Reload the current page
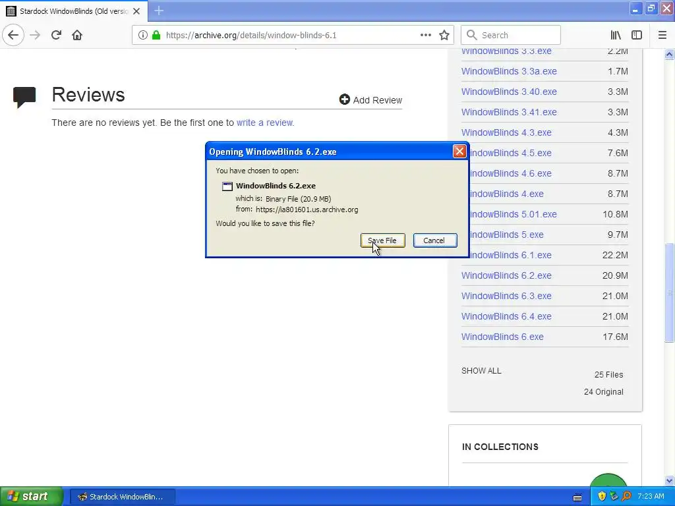This screenshot has width=675, height=506. [x=56, y=36]
